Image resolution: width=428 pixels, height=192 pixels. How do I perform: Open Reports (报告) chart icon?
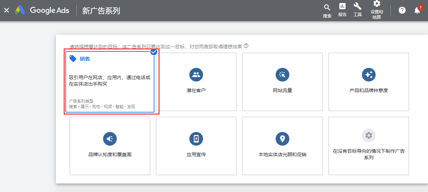tap(342, 6)
